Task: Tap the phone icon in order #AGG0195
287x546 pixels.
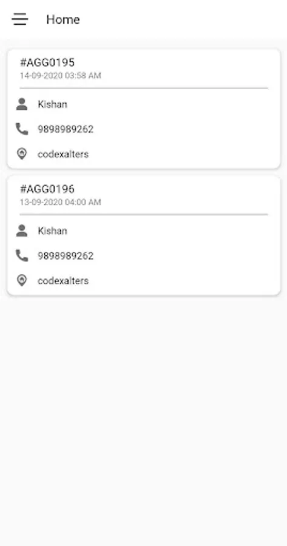Action: click(22, 129)
